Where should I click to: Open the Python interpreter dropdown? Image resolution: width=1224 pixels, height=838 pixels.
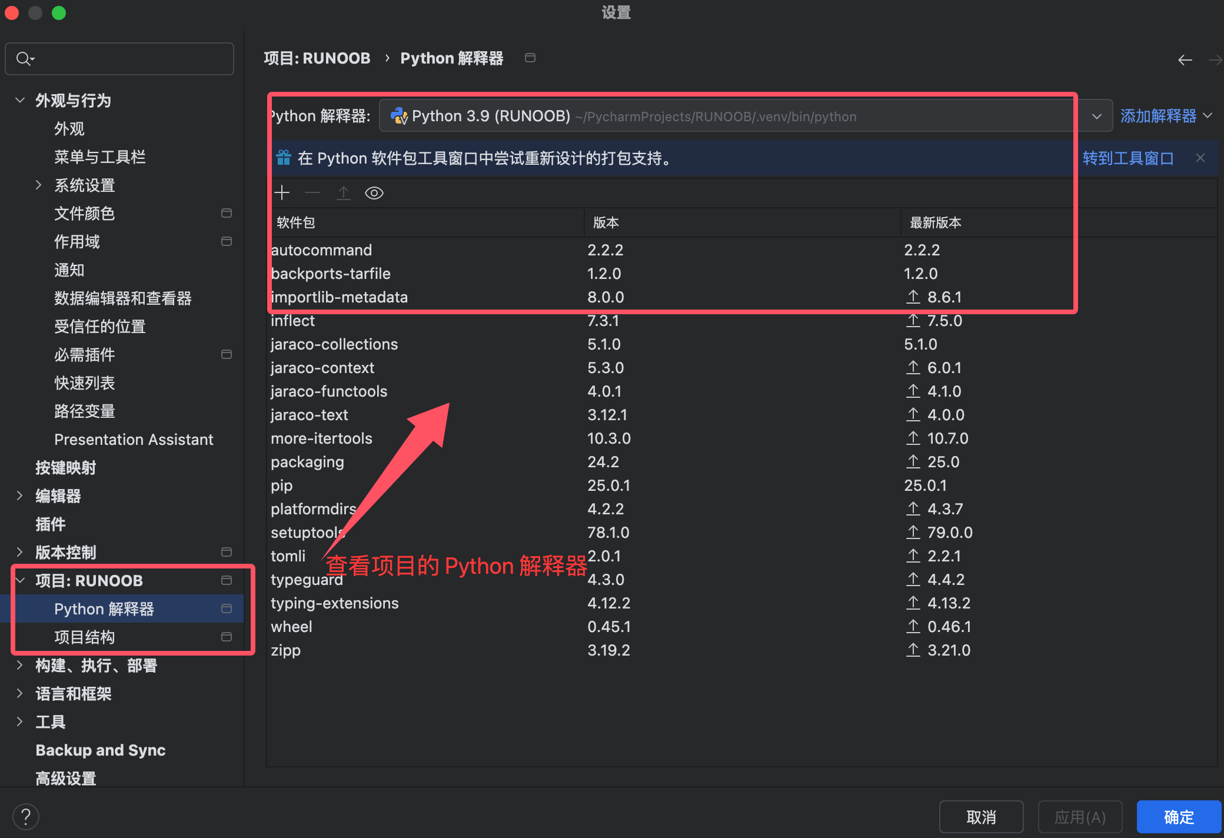pos(1097,116)
